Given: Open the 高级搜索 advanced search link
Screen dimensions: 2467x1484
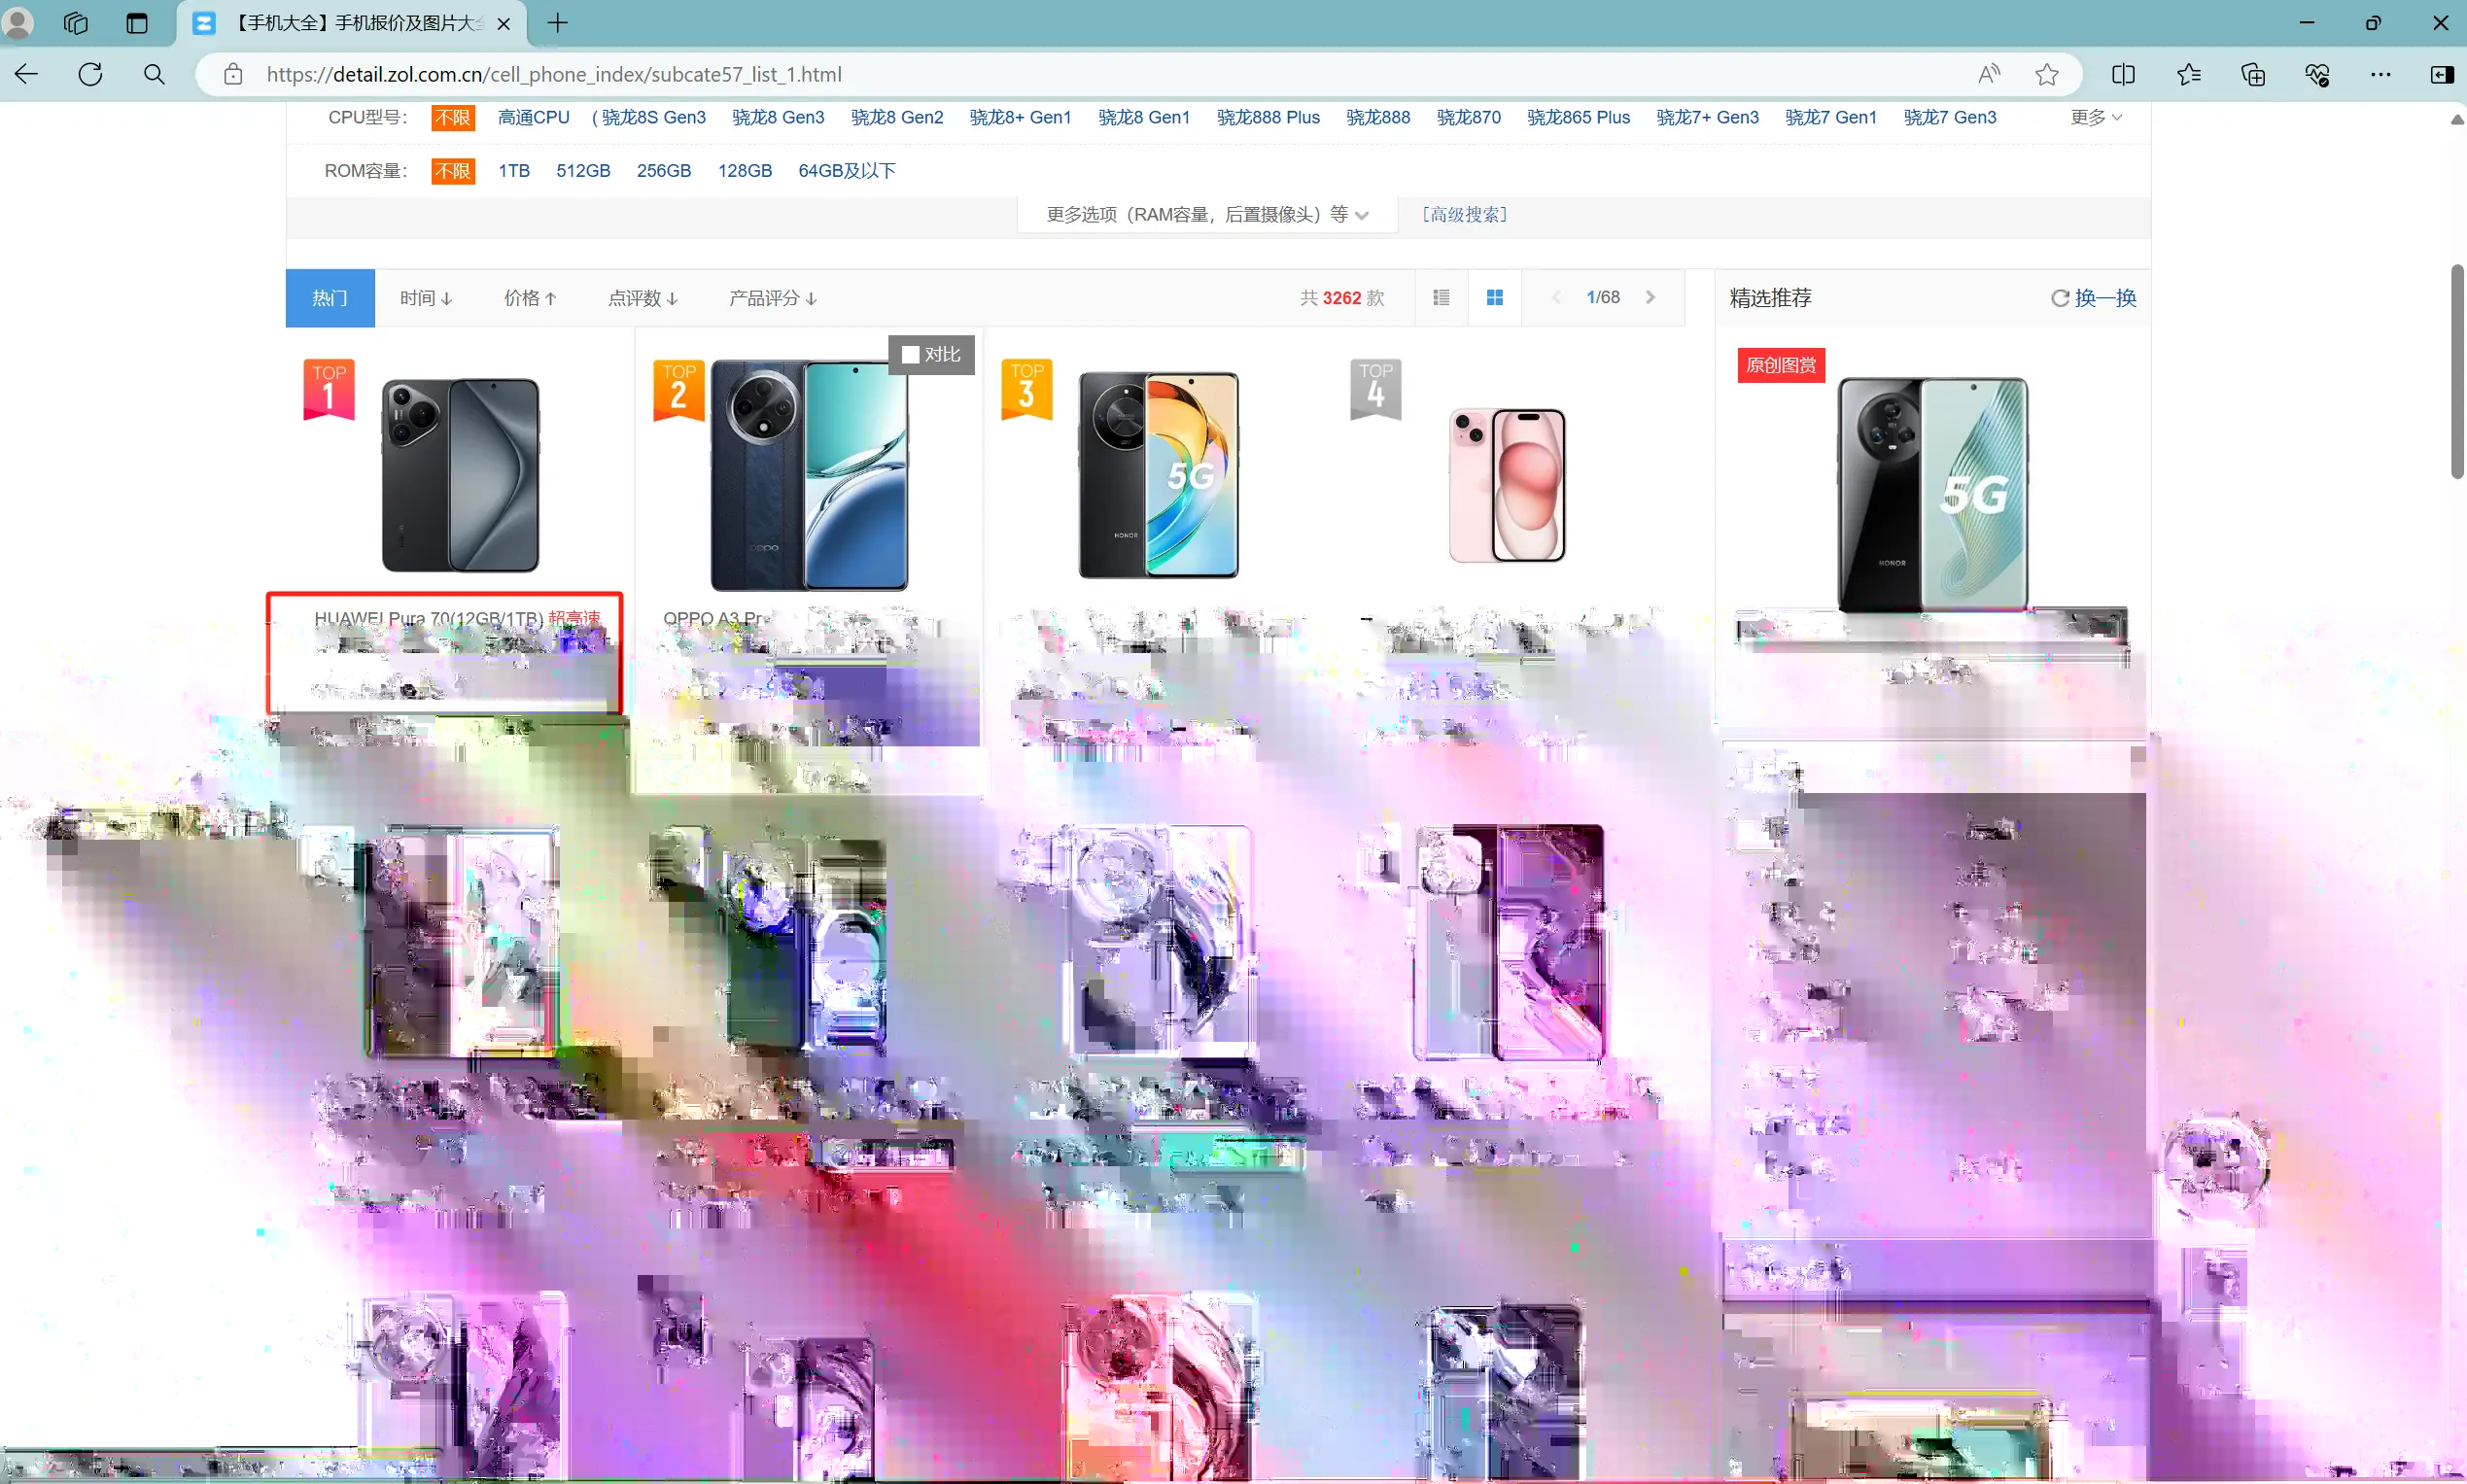Looking at the screenshot, I should point(1464,215).
